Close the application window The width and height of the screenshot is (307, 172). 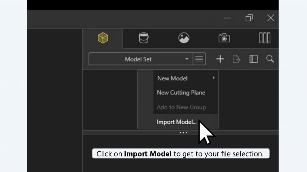pos(270,18)
